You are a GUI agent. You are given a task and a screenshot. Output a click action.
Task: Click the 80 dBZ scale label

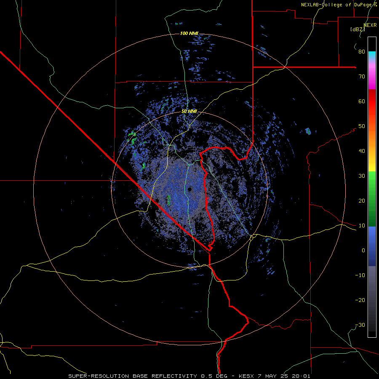362,52
